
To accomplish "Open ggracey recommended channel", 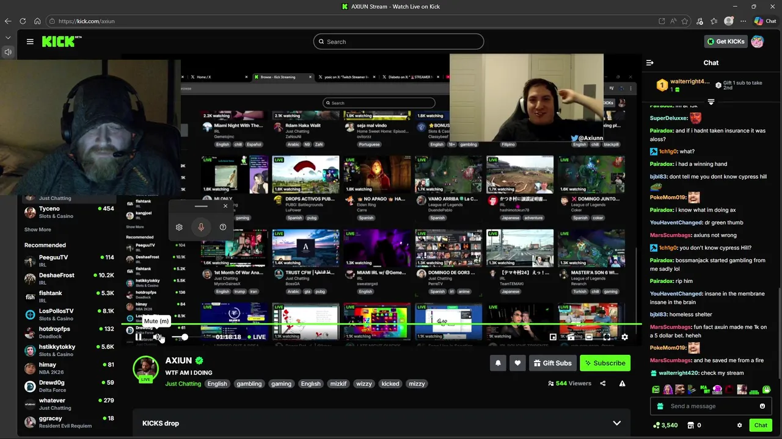I will pos(69,421).
